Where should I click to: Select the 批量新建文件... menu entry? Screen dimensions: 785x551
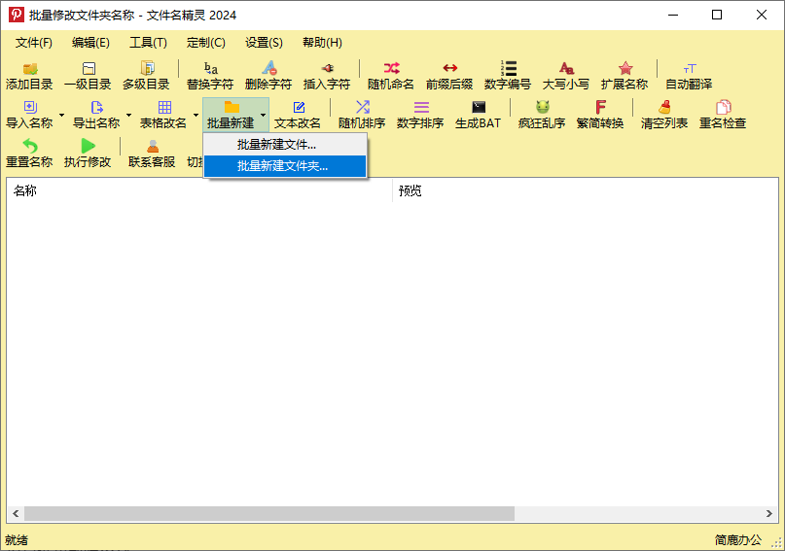point(277,145)
